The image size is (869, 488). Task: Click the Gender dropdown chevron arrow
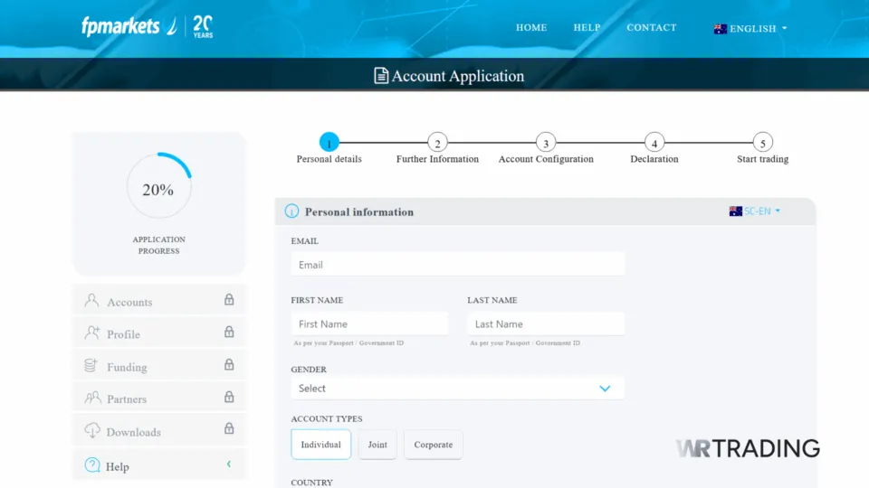605,389
